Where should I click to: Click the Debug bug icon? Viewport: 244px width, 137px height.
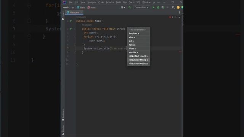pos(158,8)
